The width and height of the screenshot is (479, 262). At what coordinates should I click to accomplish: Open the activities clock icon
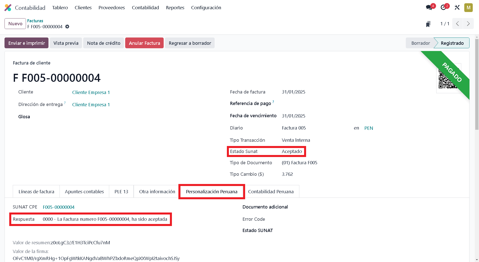point(443,7)
